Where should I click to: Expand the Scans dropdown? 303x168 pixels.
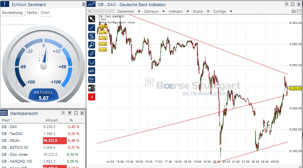[x=201, y=12]
